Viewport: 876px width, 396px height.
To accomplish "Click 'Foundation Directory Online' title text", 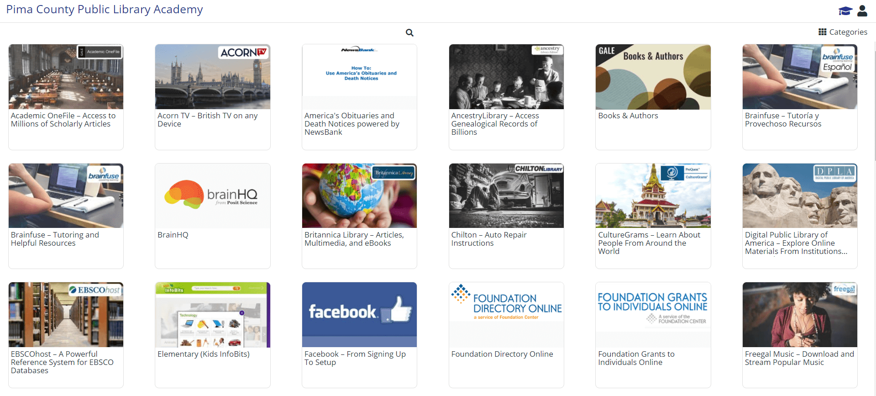I will [502, 354].
